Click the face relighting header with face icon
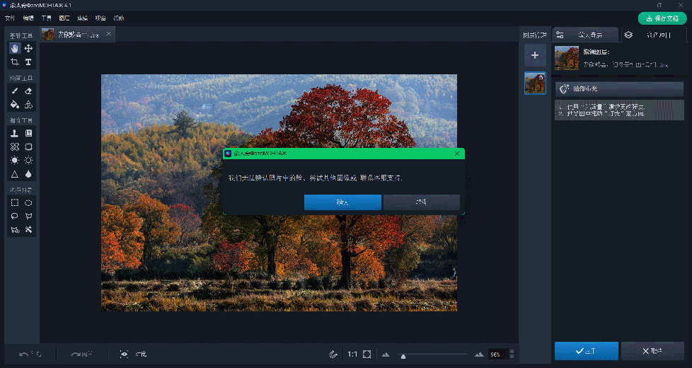The height and width of the screenshot is (368, 692). [x=619, y=88]
